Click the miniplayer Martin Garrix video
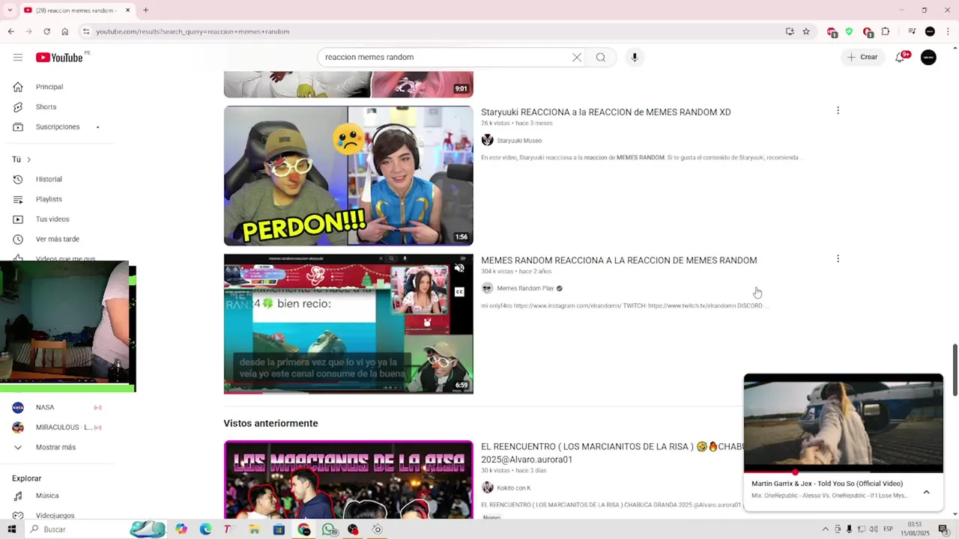The height and width of the screenshot is (539, 959). (x=844, y=423)
